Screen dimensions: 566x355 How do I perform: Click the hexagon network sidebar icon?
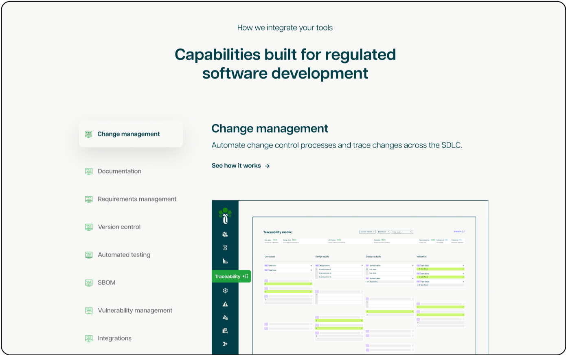click(225, 291)
